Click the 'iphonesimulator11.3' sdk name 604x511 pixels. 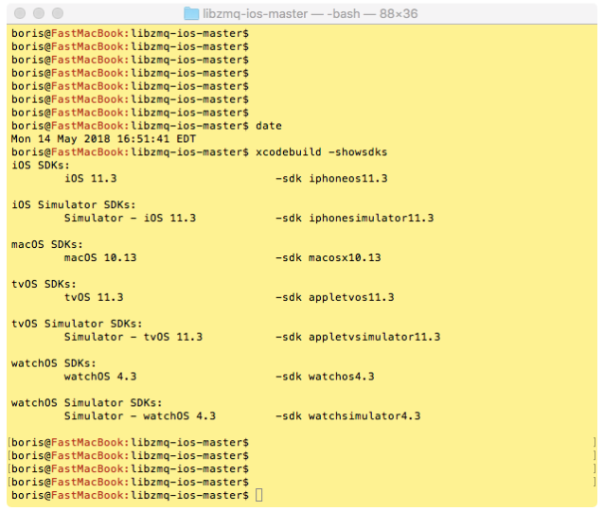(371, 218)
